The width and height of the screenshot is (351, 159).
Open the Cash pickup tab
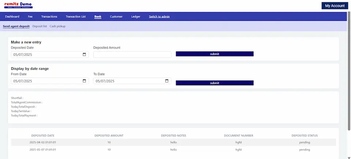[57, 26]
